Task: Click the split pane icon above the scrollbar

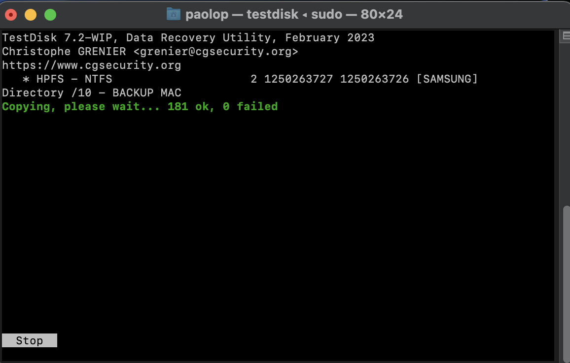Action: (x=566, y=35)
